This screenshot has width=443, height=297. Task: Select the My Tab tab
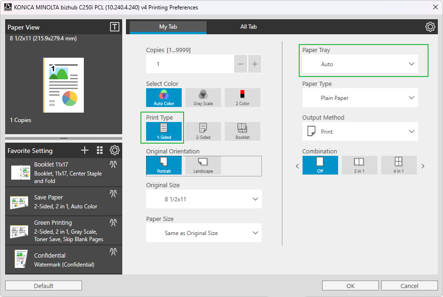click(168, 27)
